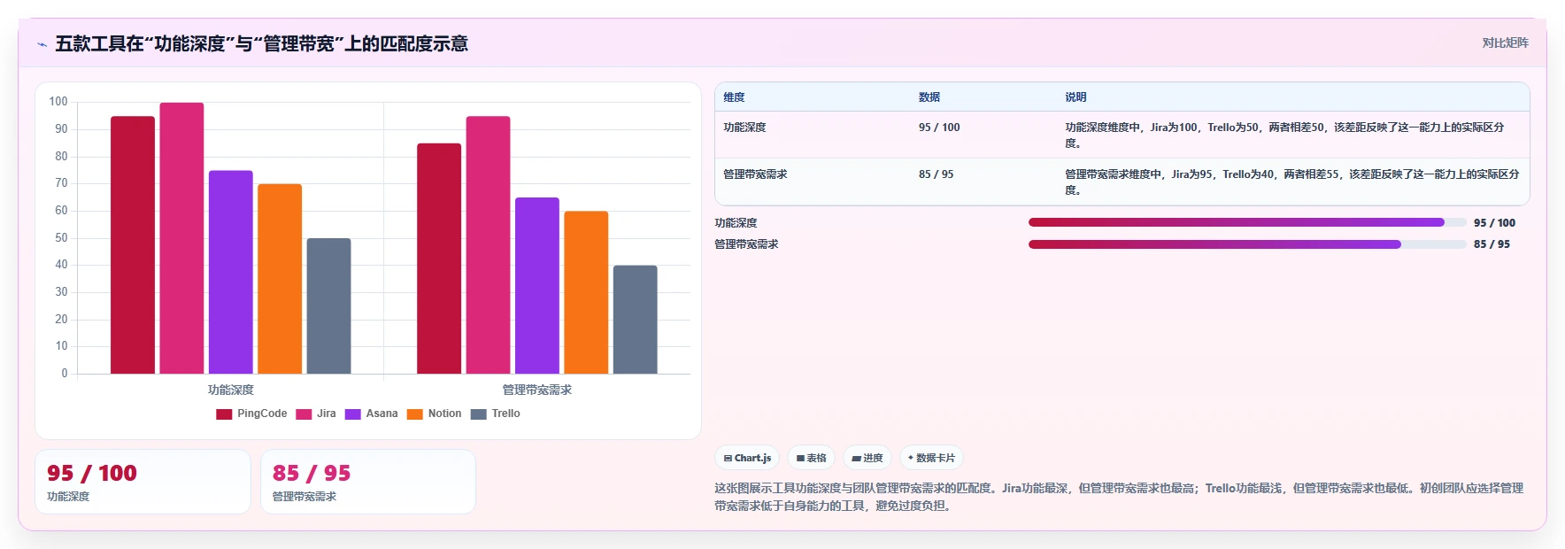Image resolution: width=1565 pixels, height=549 pixels.
Task: Click the 95 / 100 progress value label
Action: click(x=1494, y=223)
